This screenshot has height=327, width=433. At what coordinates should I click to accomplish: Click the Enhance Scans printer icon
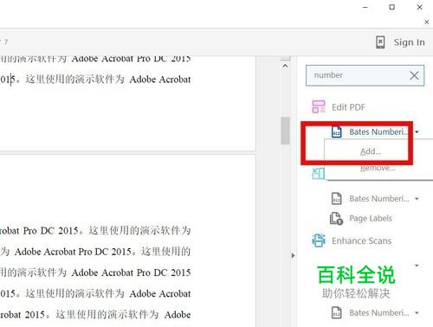[319, 240]
